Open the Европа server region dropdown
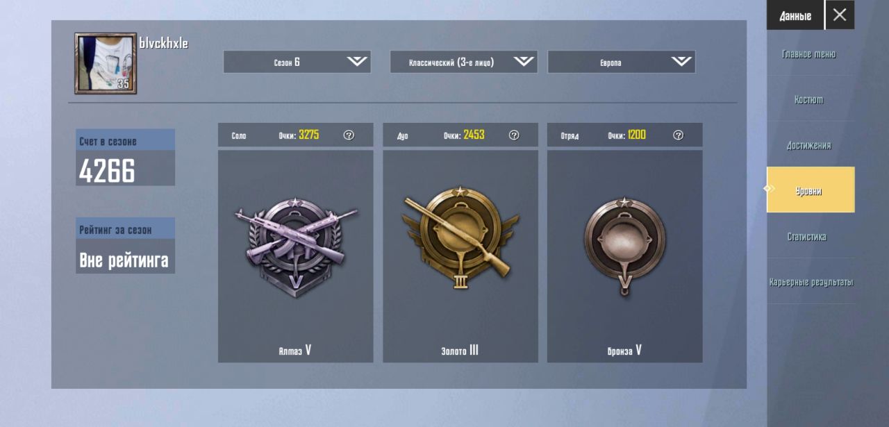 pos(622,62)
